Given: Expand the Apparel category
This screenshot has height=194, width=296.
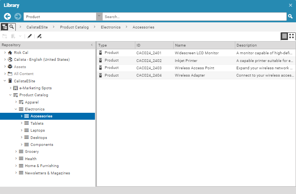Looking at the screenshot, I should tap(16, 102).
